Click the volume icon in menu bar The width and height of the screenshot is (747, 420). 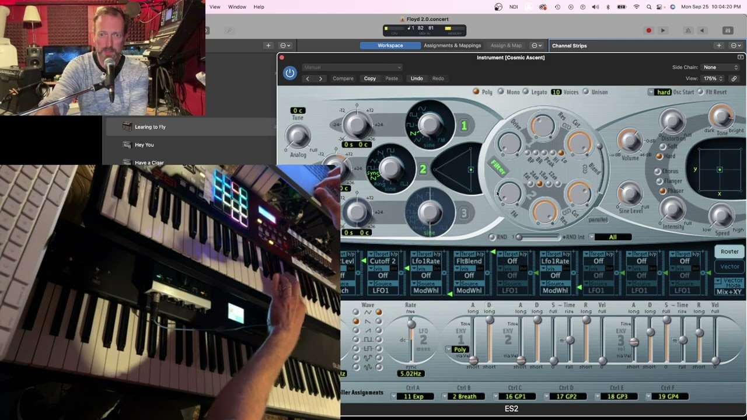click(x=595, y=7)
